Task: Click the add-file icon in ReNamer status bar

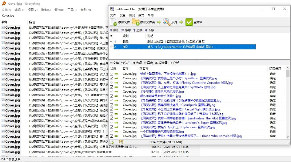Action: point(112,142)
